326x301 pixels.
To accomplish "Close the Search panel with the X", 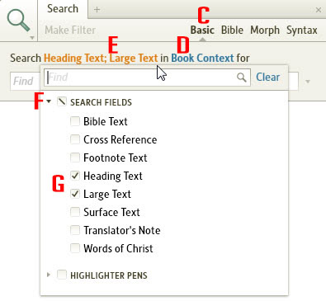I will 319,10.
